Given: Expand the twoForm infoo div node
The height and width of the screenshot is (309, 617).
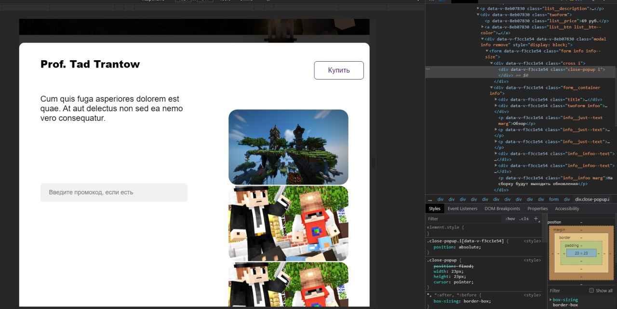Looking at the screenshot, I should coord(496,106).
